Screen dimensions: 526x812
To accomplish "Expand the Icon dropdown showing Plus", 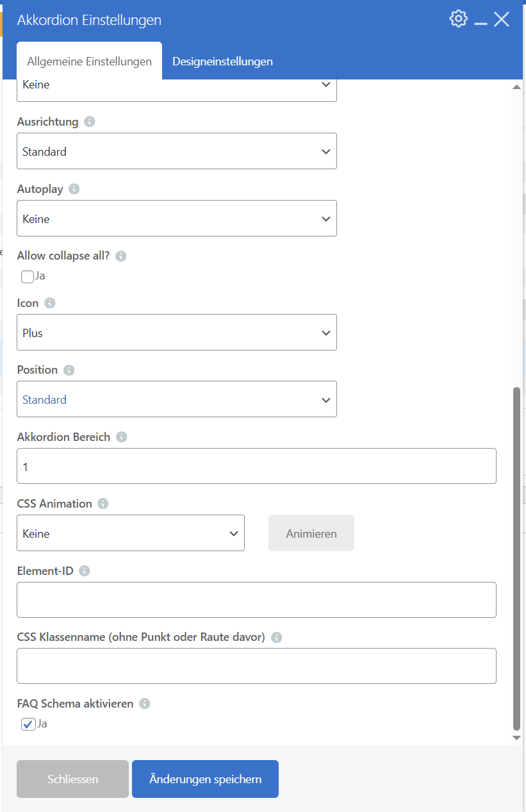I will 176,333.
